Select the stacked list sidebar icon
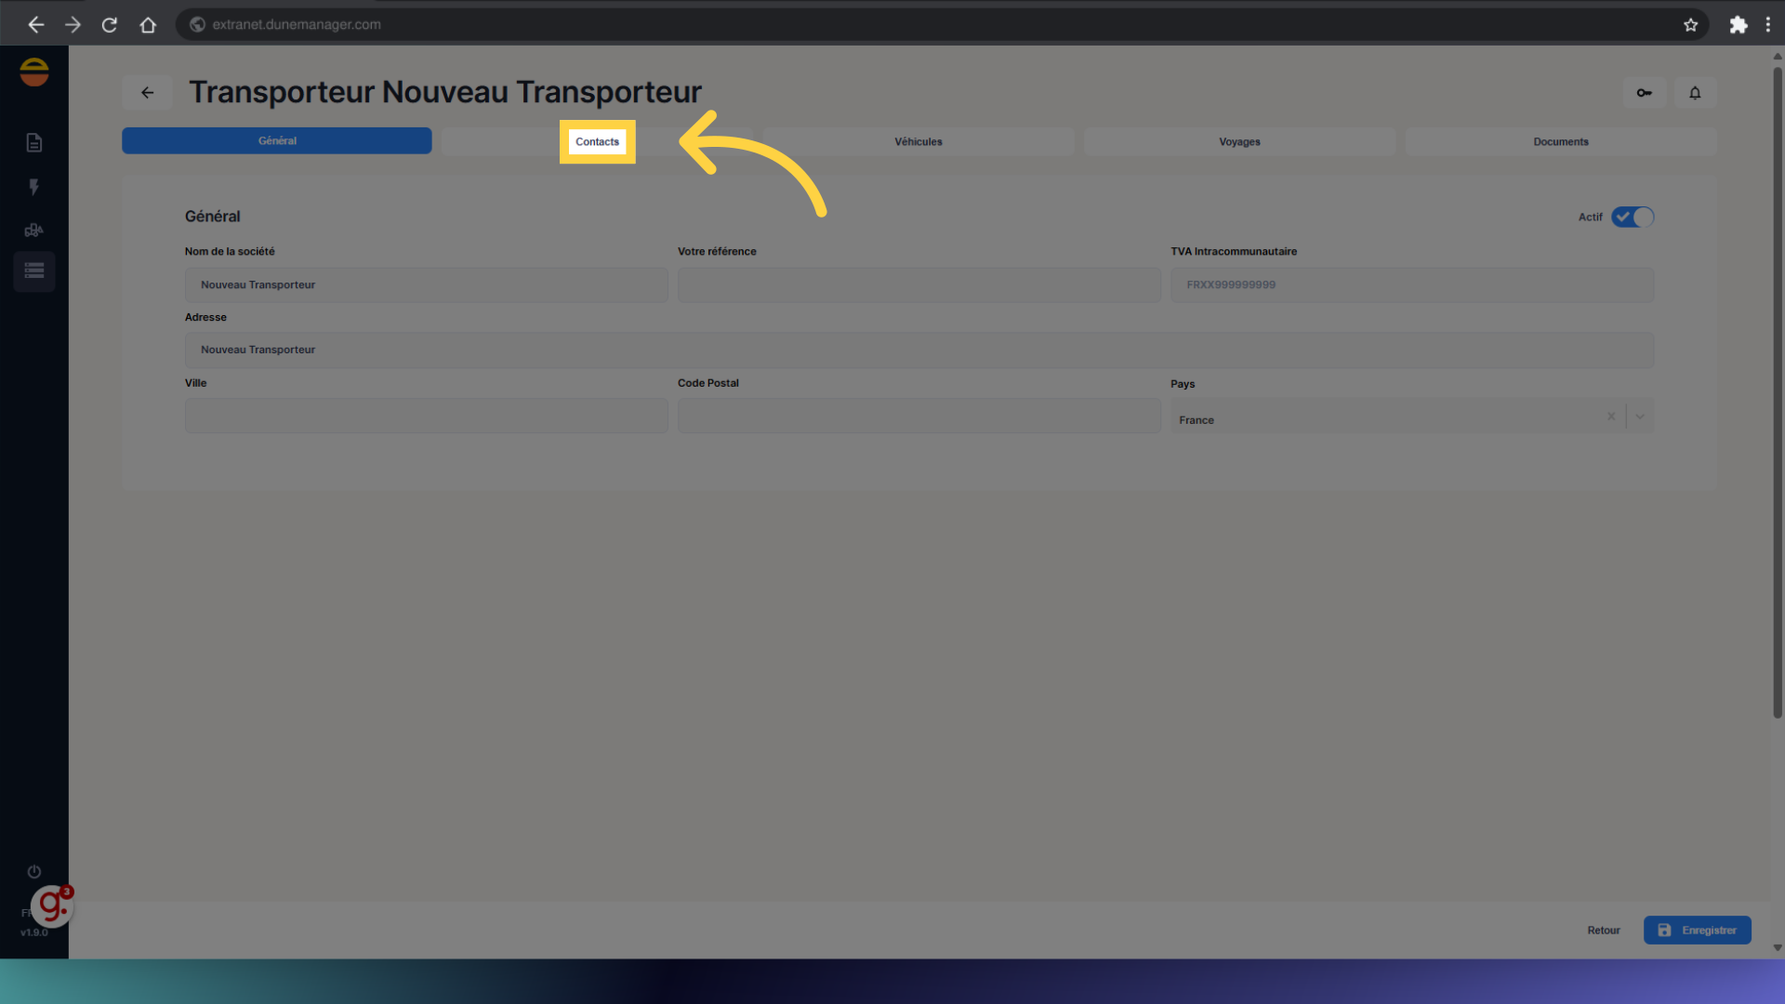 (x=34, y=271)
